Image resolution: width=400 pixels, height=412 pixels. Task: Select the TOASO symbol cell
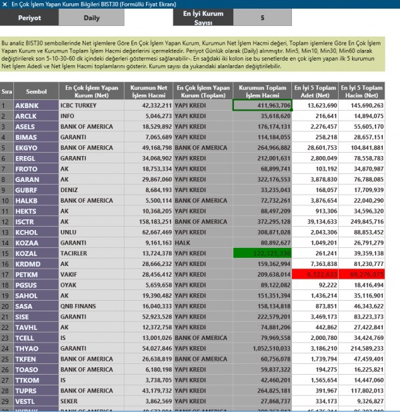(36, 369)
